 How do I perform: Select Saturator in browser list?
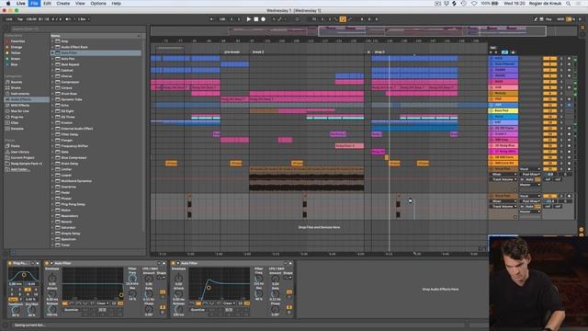tap(68, 228)
